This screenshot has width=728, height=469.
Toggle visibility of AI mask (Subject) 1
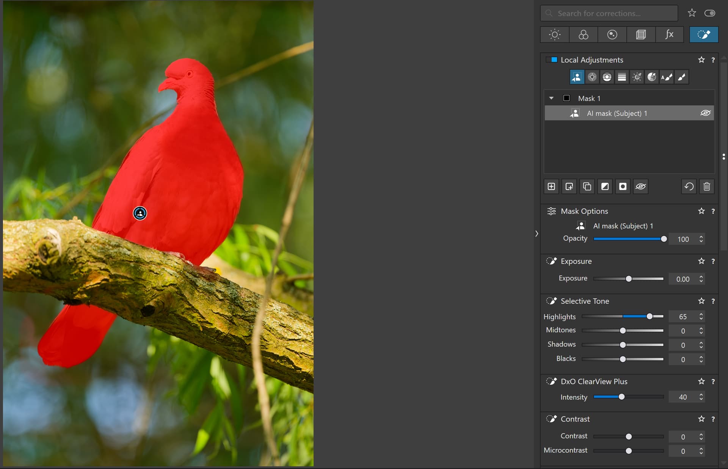705,113
